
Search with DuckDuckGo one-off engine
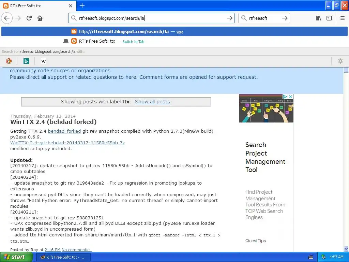pyautogui.click(x=9, y=61)
